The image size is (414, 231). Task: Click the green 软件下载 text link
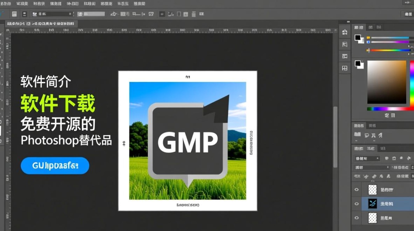58,104
